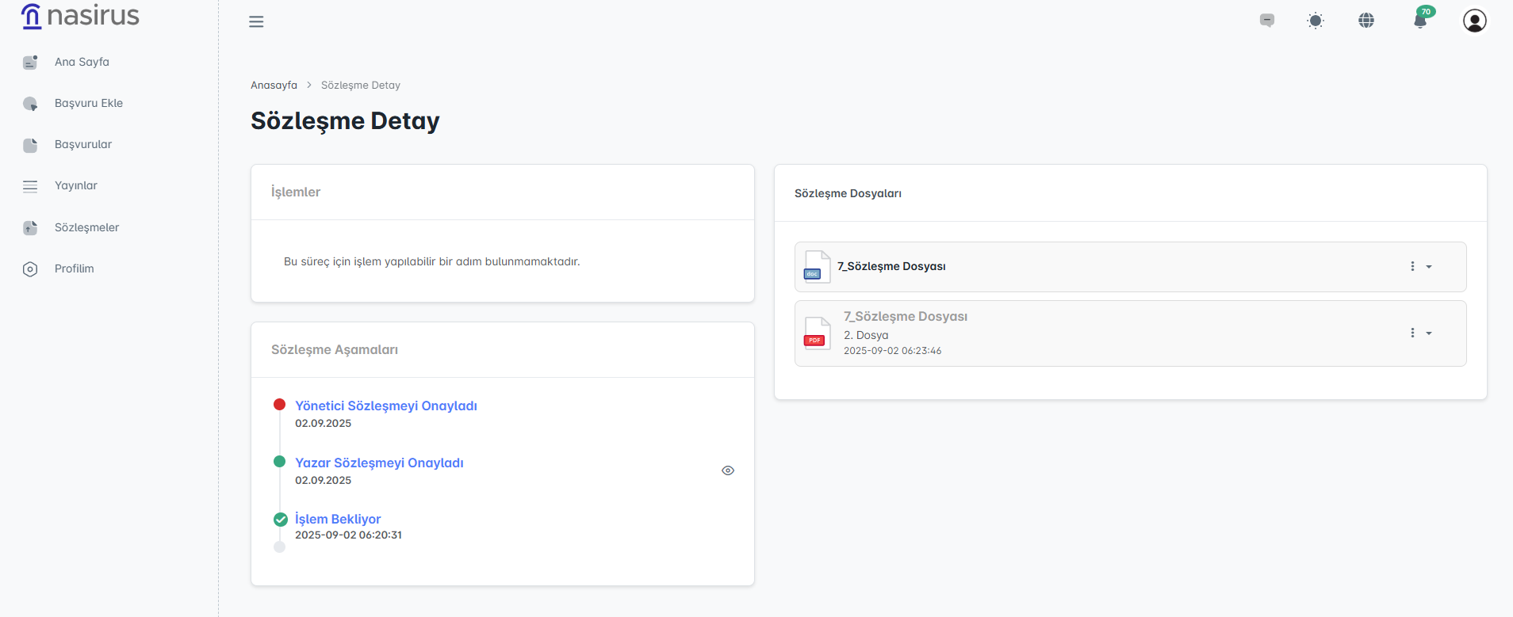This screenshot has height=617, width=1513.
Task: Navigate to Sözleşmeler in sidebar
Action: 86,227
